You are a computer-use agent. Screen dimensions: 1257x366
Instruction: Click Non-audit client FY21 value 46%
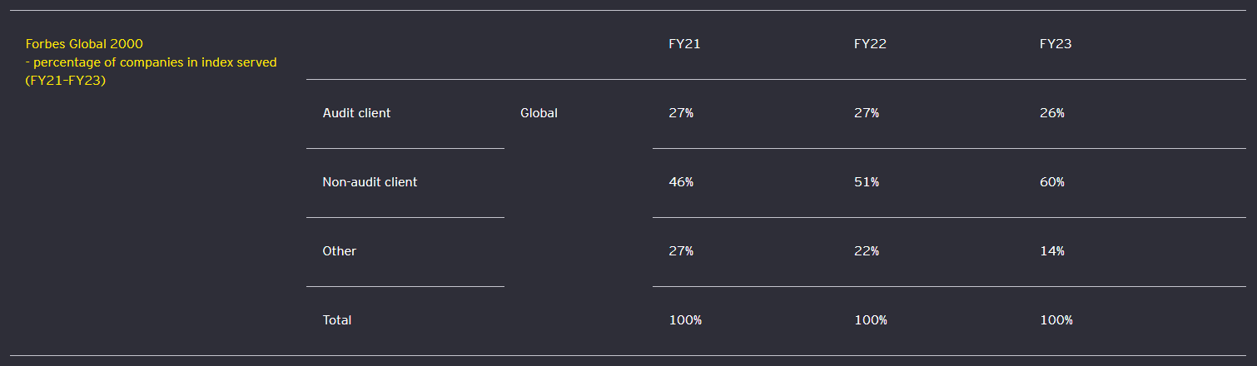pos(681,182)
